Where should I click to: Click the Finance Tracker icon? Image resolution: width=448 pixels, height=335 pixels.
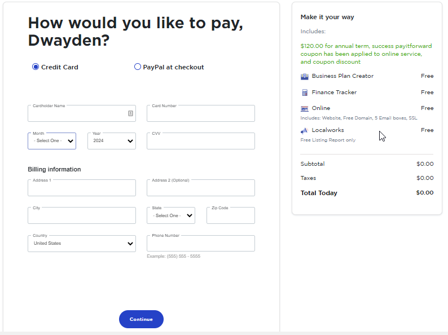point(305,92)
